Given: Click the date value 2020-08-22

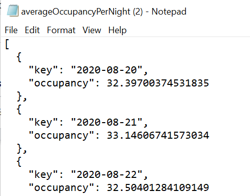Looking at the screenshot, I should point(107,174).
